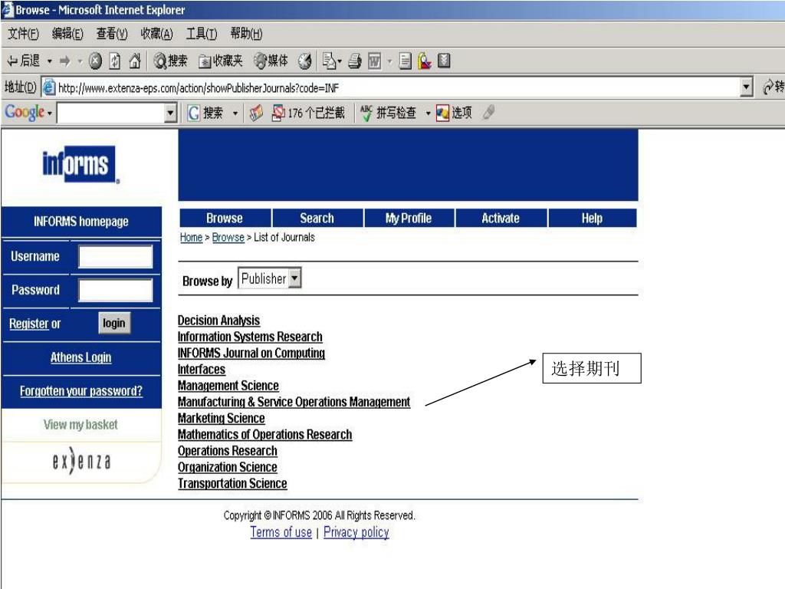Click the Username input field
This screenshot has width=785, height=589.
pos(115,257)
